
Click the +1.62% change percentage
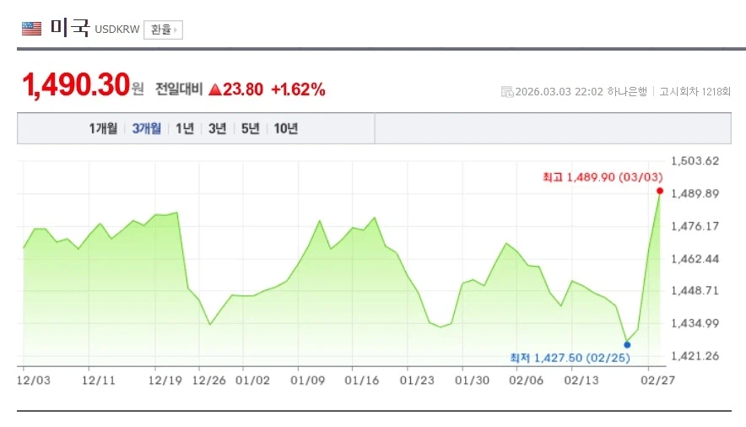[x=298, y=89]
